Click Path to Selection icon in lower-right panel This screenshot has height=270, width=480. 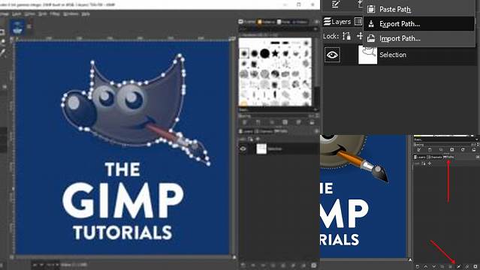coord(450,267)
